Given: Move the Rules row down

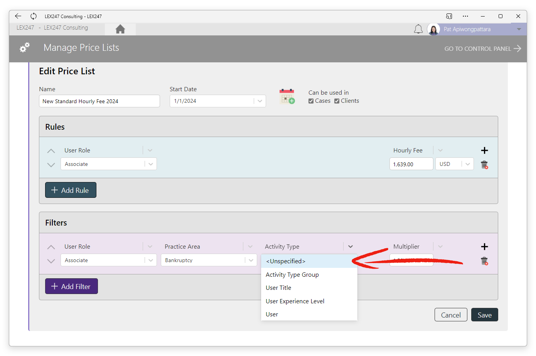Looking at the screenshot, I should 51,165.
